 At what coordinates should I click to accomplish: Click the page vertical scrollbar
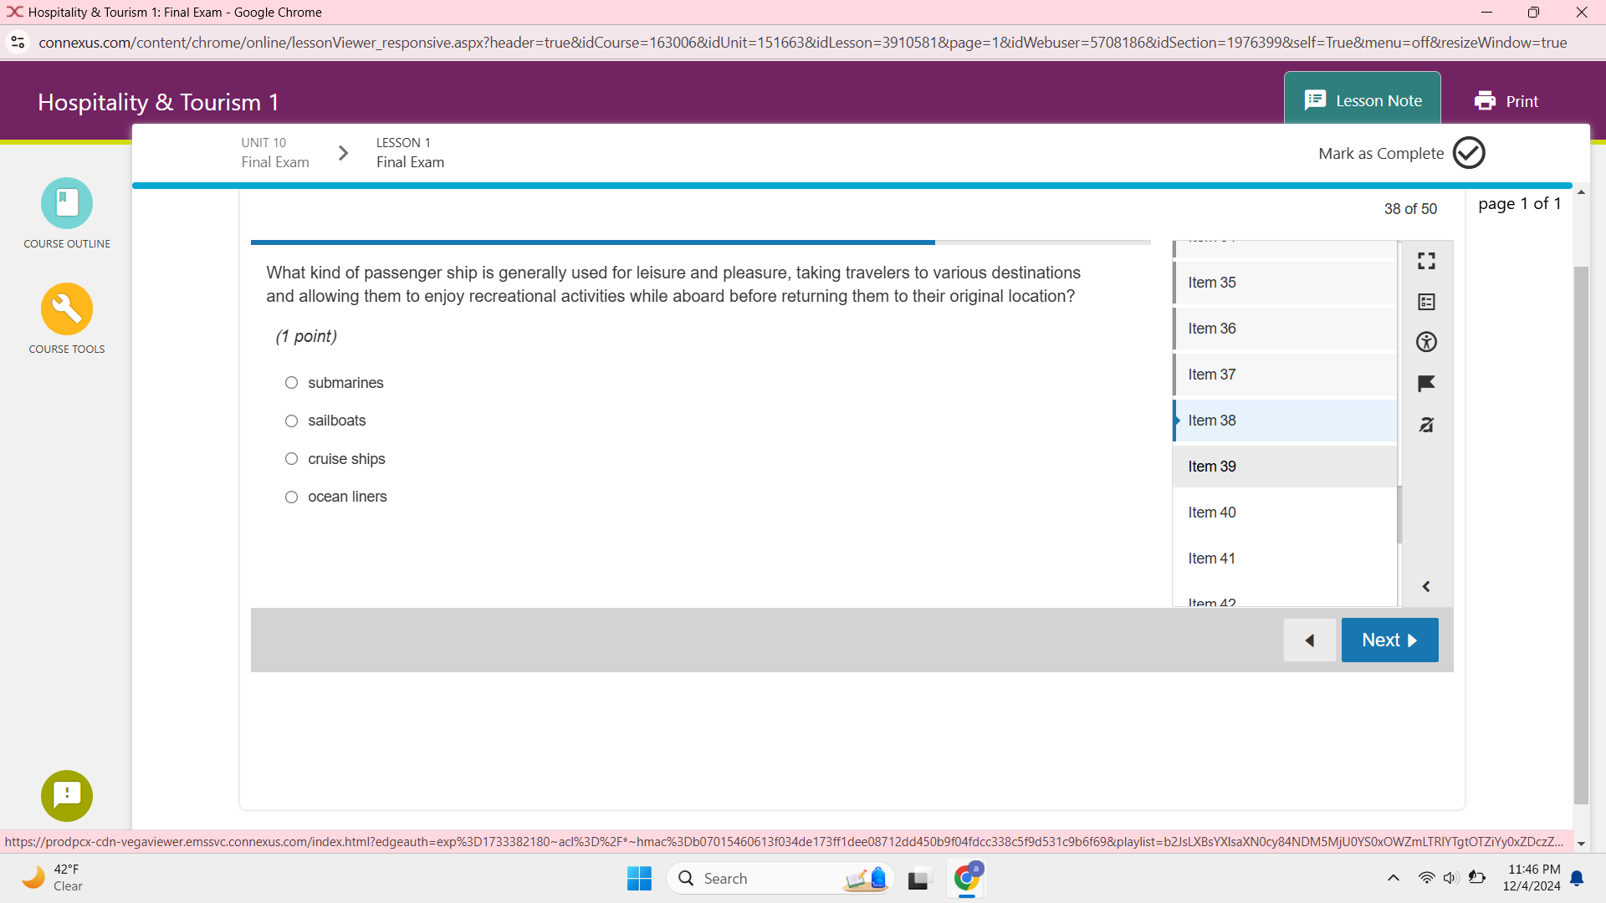(x=1581, y=535)
